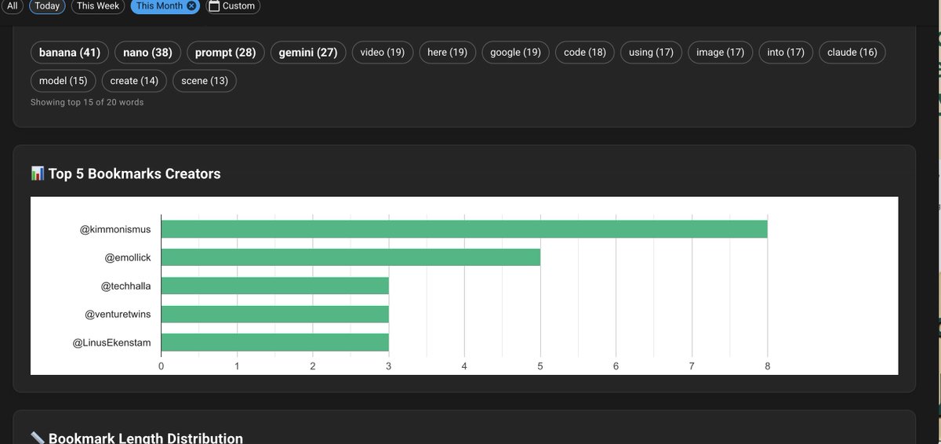Click the Top 5 Bookmarks Creators heading
941x444 pixels.
(134, 173)
